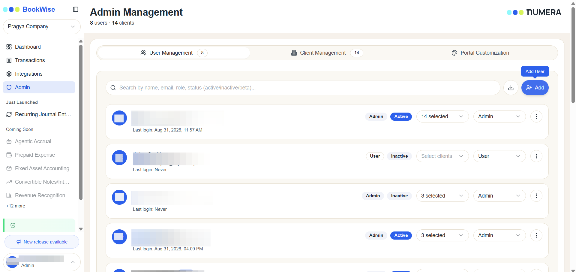This screenshot has width=576, height=272.
Task: Click the Portal Customization palette icon
Action: pyautogui.click(x=454, y=53)
